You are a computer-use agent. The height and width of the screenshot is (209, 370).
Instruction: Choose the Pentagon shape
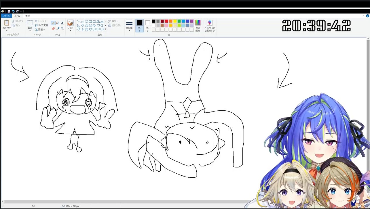pos(86,25)
